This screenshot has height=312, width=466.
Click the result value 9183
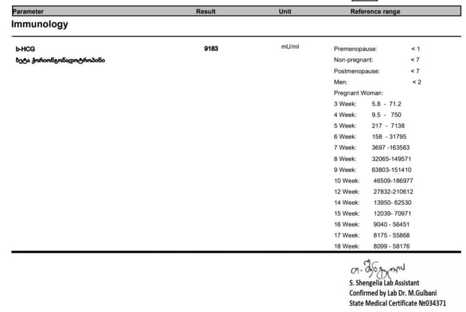tap(211, 49)
